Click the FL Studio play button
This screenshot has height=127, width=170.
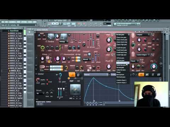tap(53, 24)
